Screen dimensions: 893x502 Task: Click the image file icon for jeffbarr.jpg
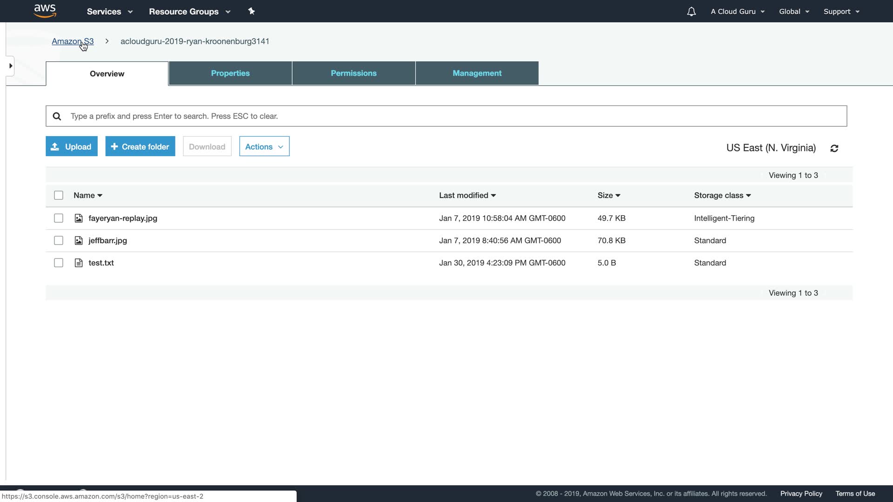79,240
